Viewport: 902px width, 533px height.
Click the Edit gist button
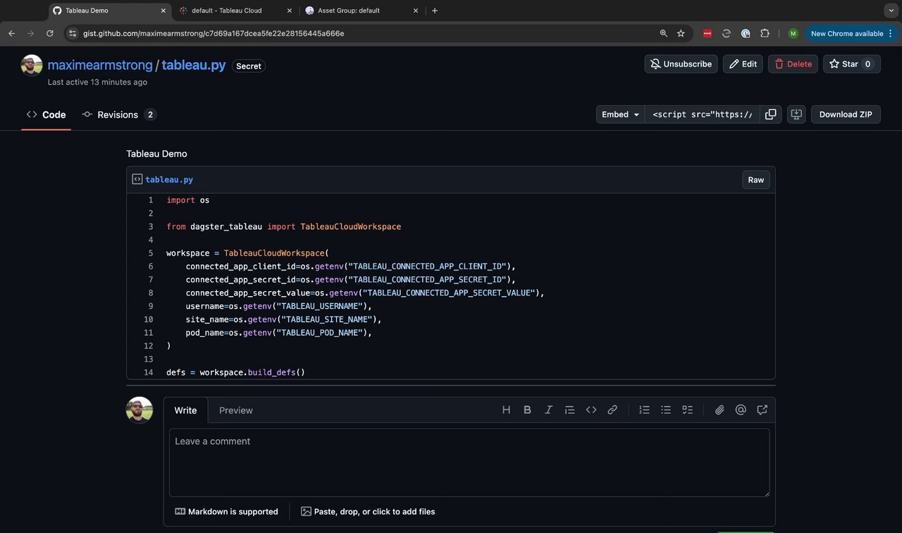[743, 64]
